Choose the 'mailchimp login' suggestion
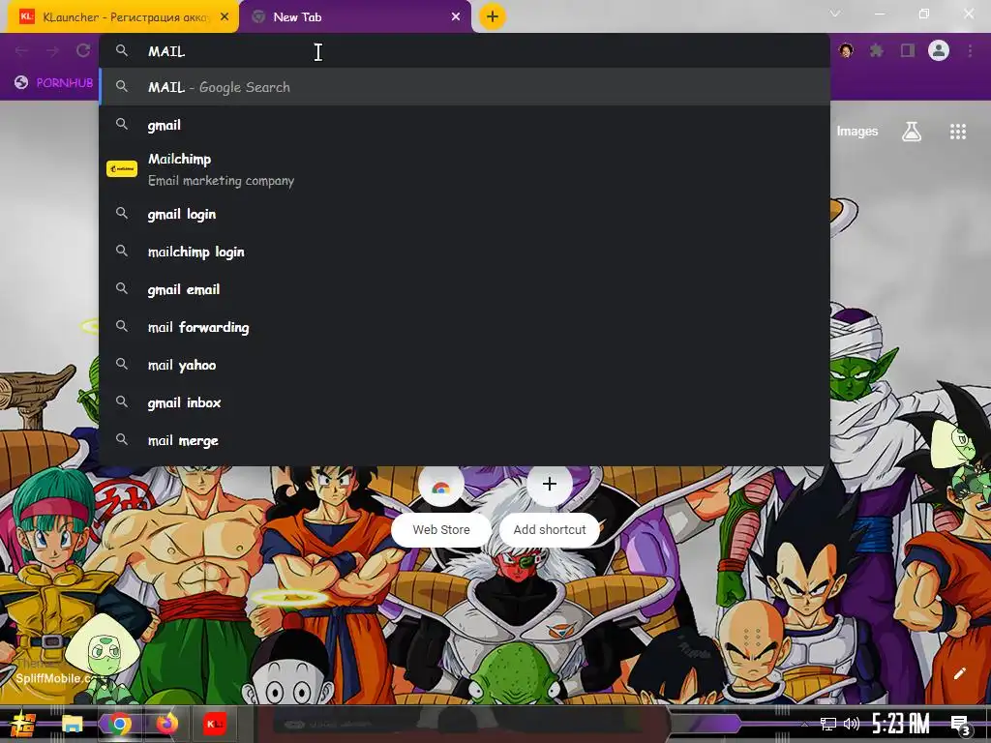The height and width of the screenshot is (743, 991). [x=464, y=253]
